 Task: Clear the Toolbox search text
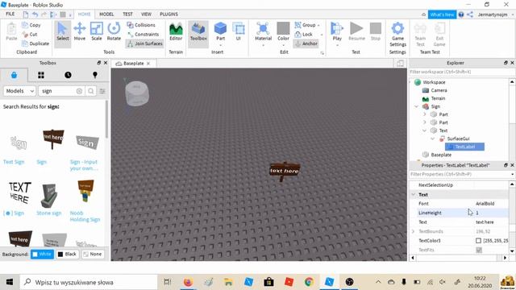pyautogui.click(x=79, y=91)
